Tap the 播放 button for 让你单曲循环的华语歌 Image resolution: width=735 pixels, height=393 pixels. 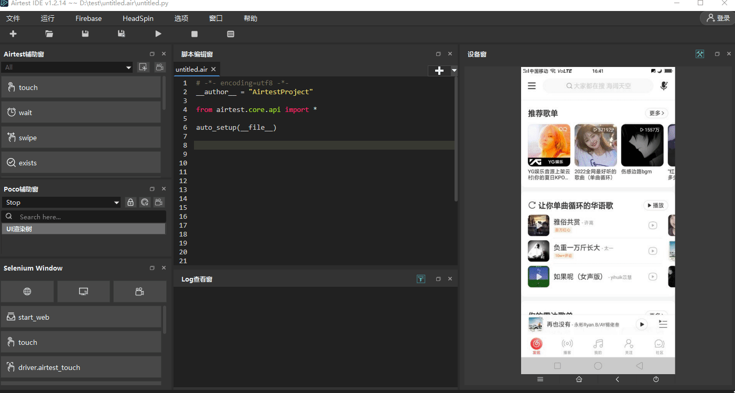click(x=656, y=206)
